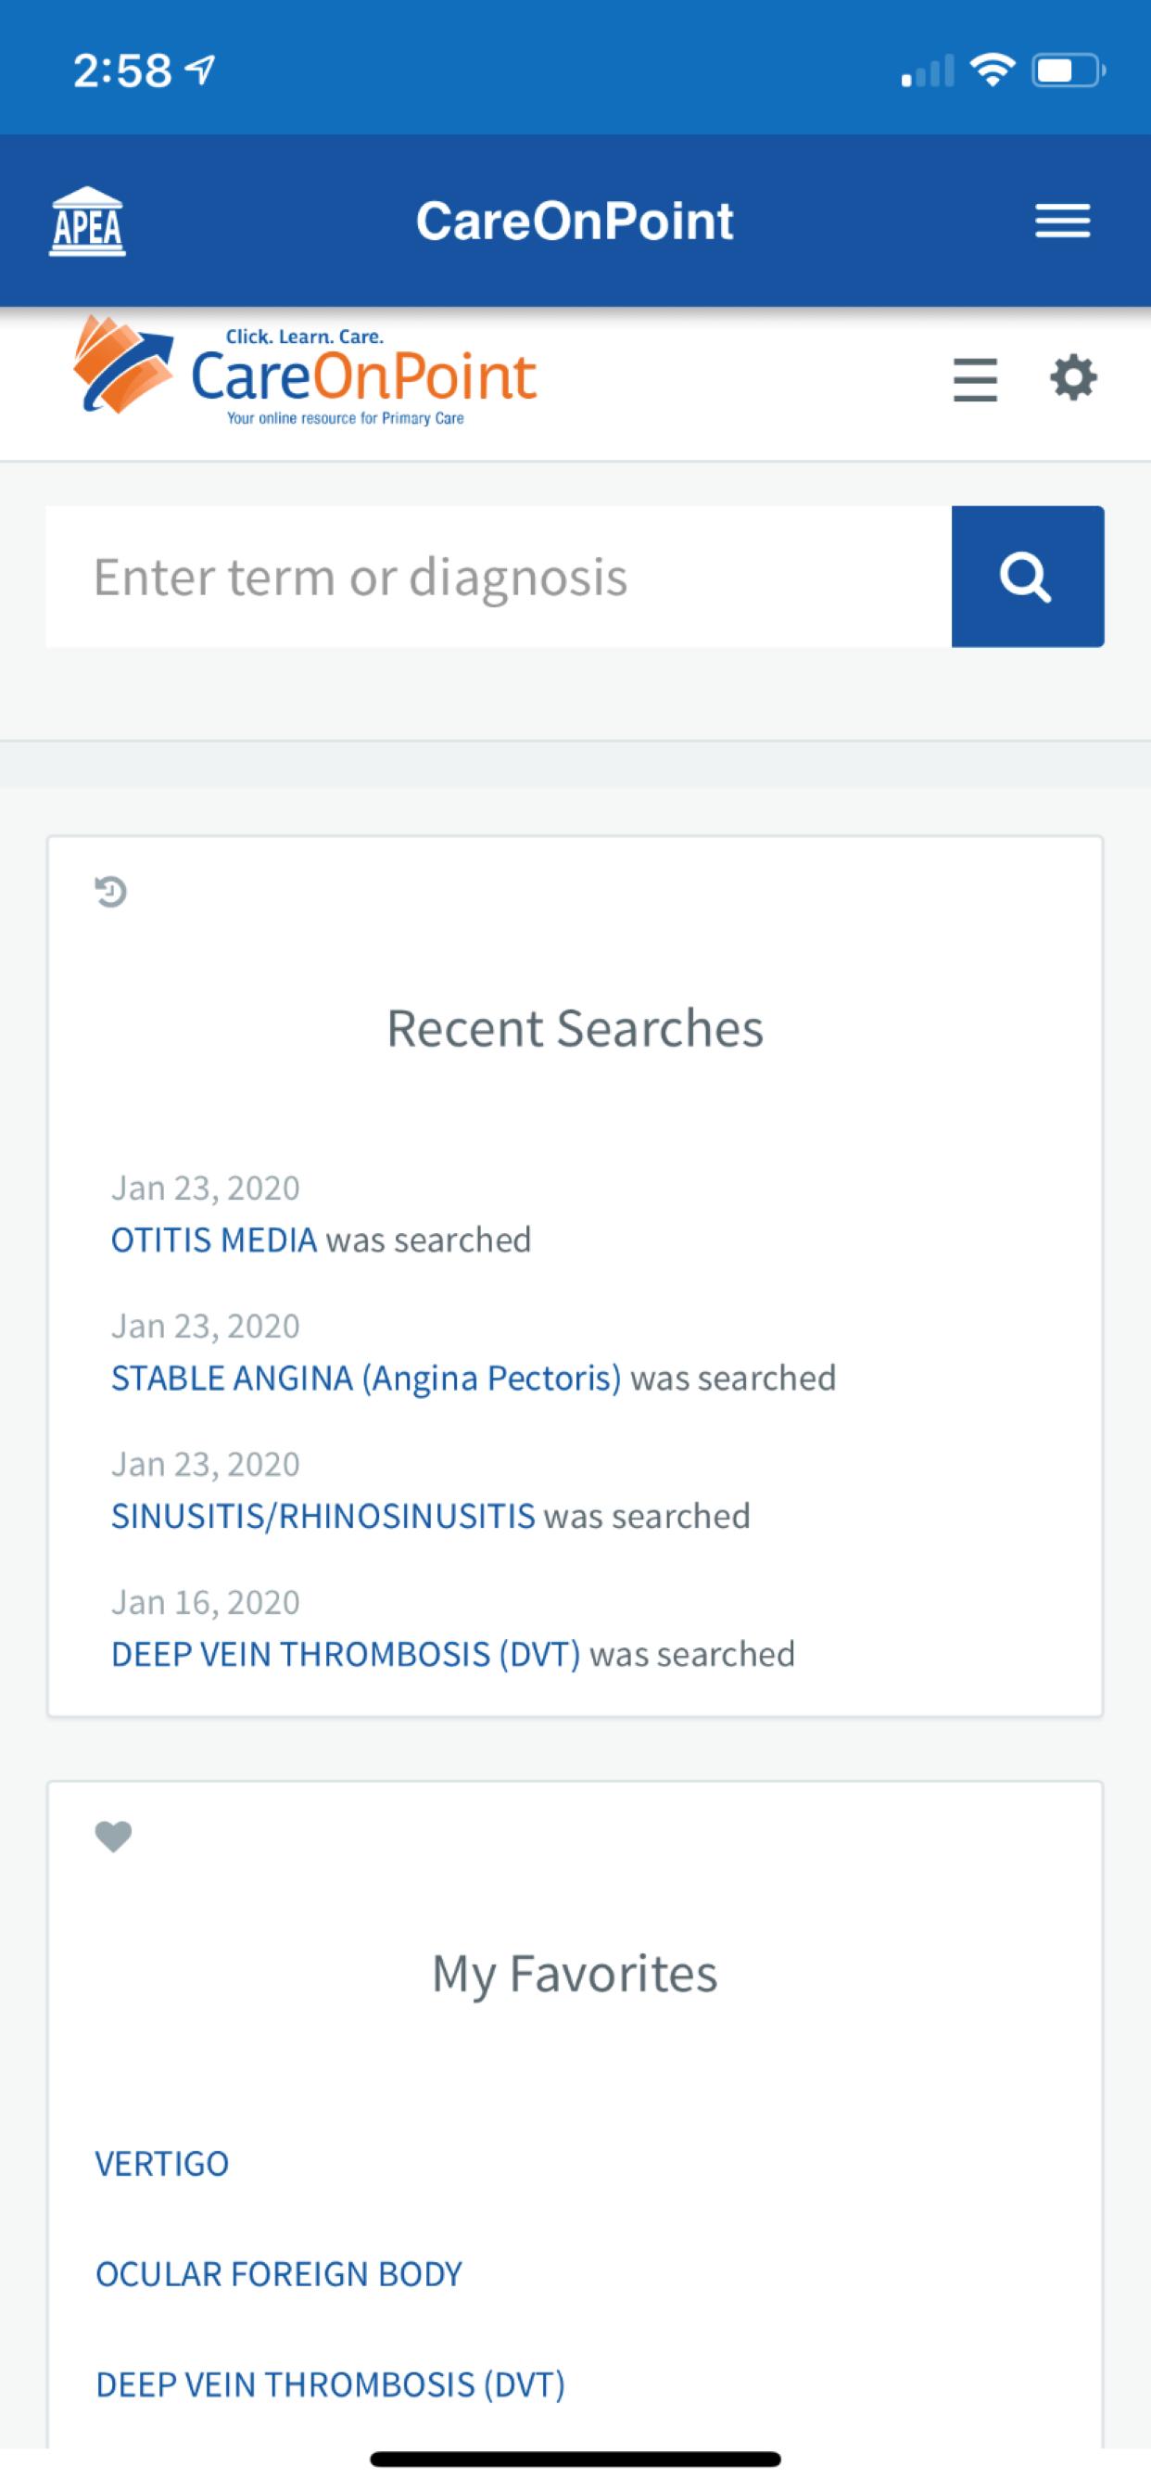The height and width of the screenshot is (2492, 1151).
Task: Open STABLE ANGINA (Angina Pectoris) link
Action: click(366, 1379)
